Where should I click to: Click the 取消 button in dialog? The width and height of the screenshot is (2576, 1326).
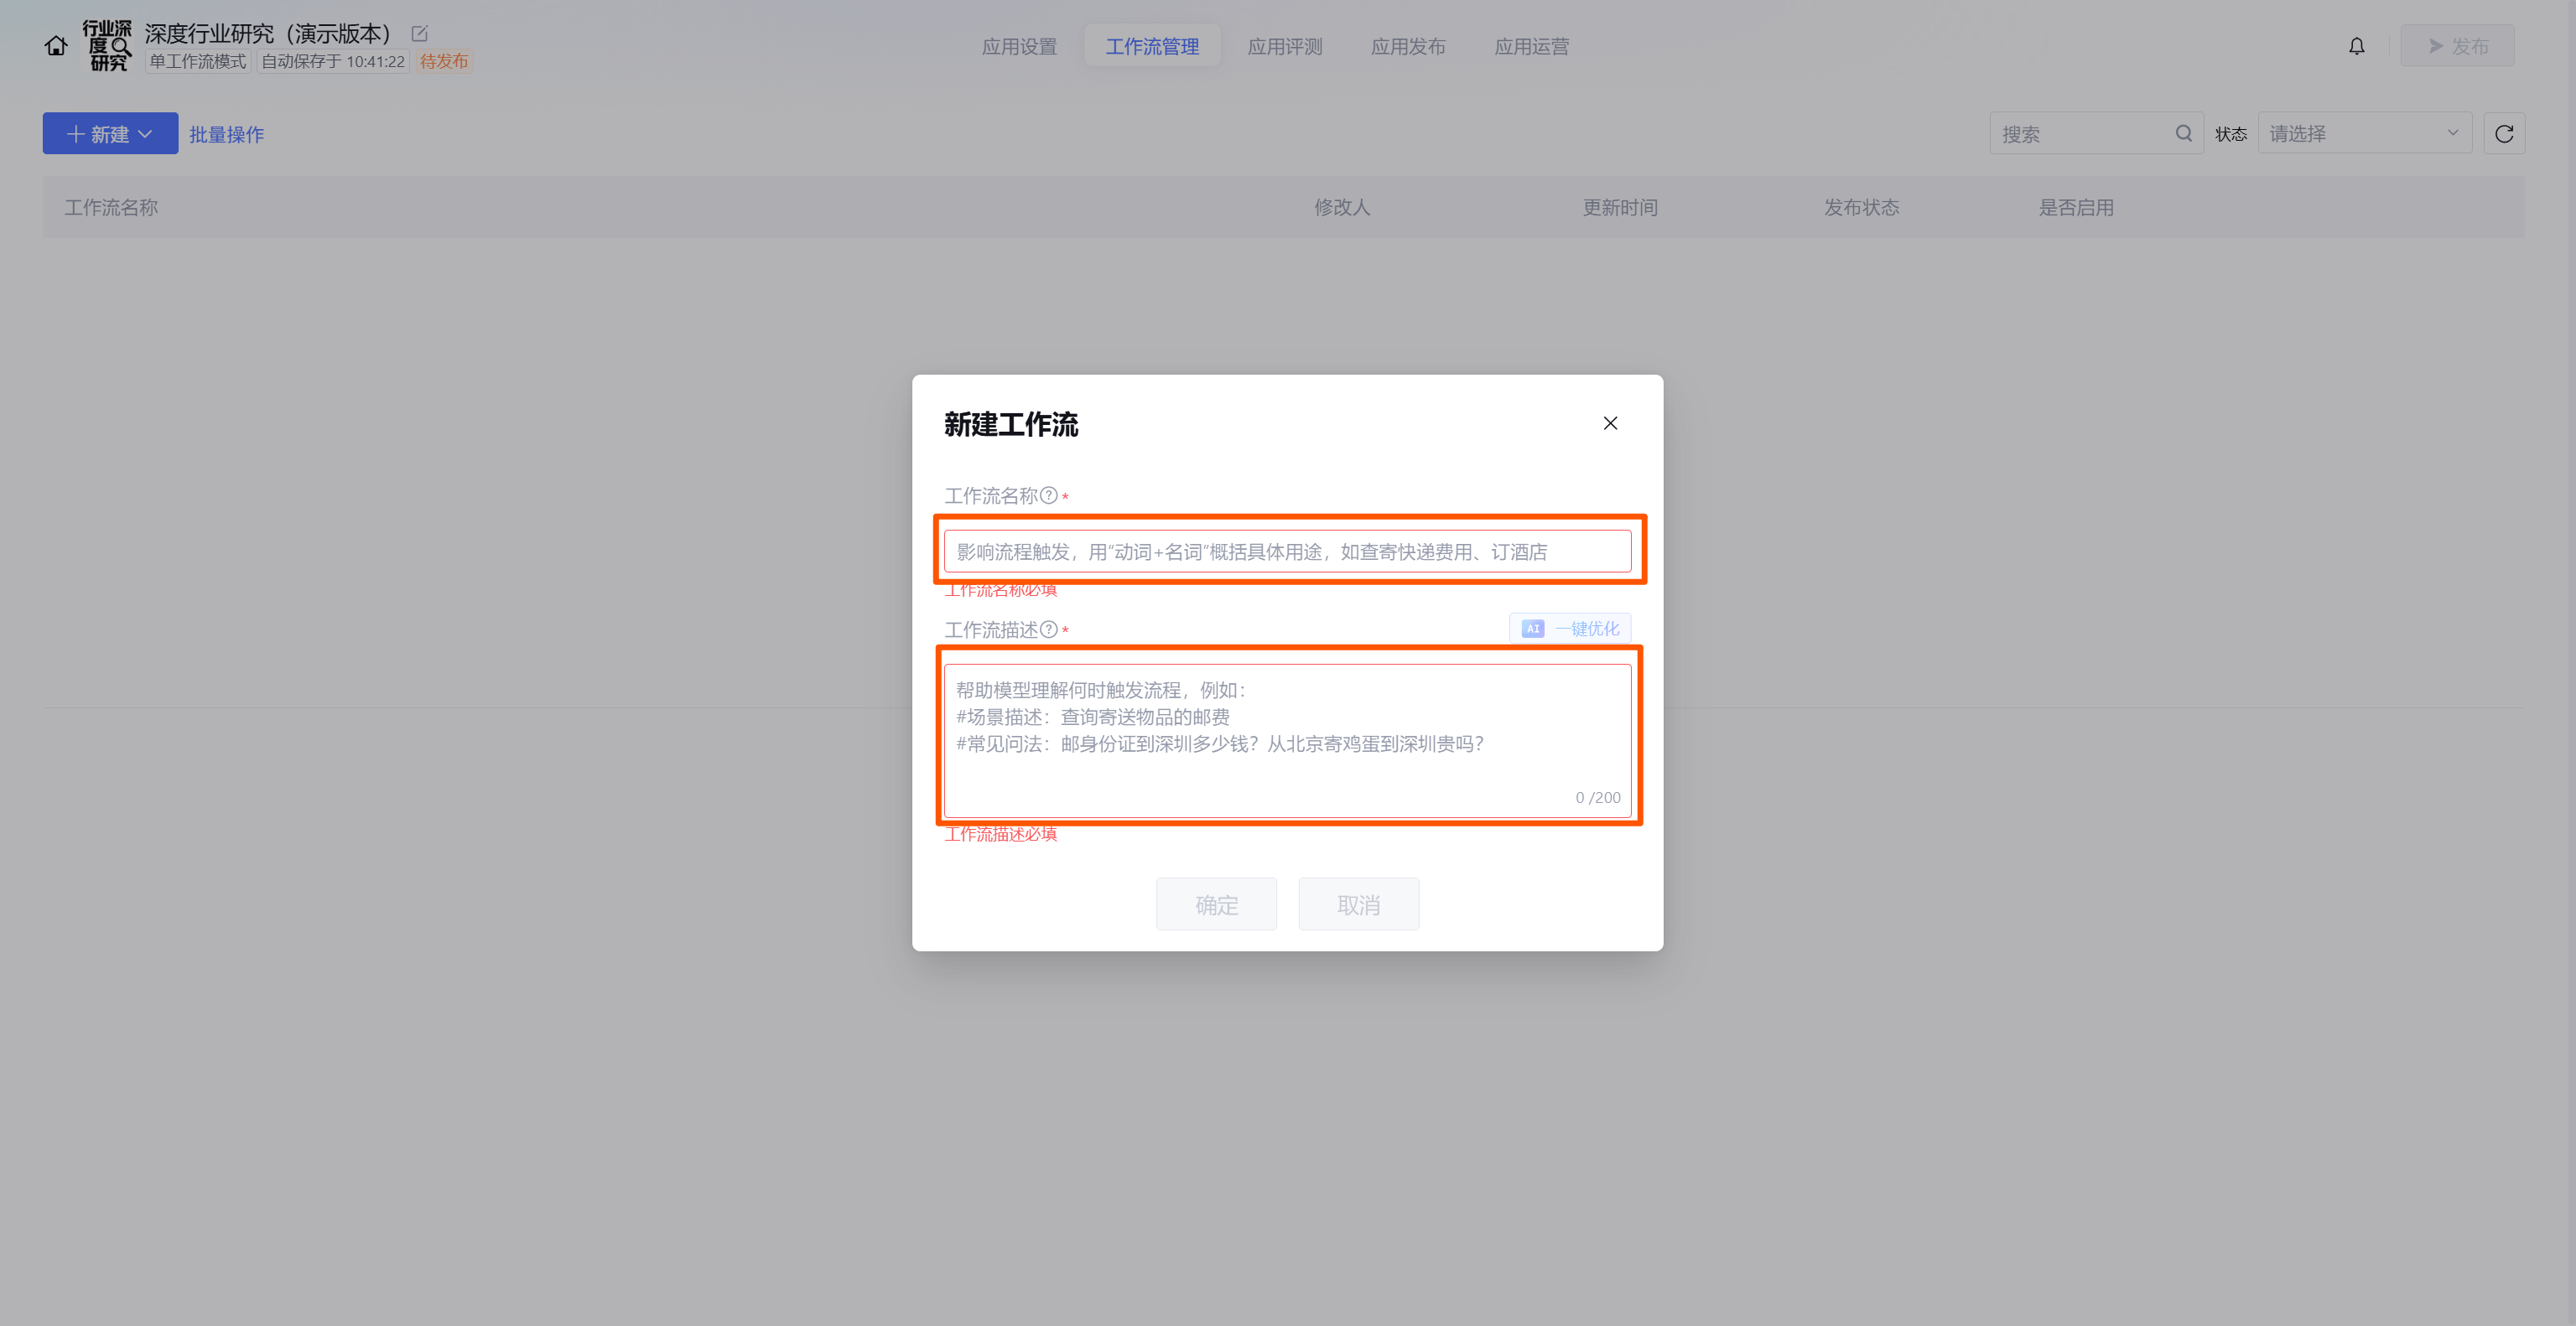point(1358,905)
